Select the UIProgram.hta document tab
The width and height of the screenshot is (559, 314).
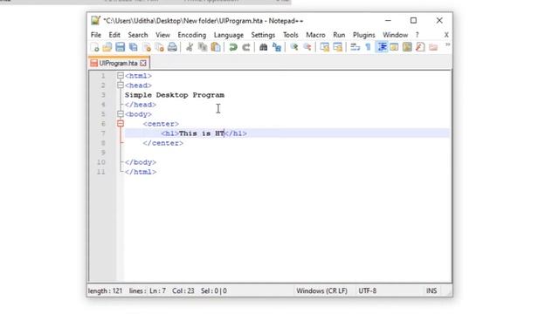(119, 63)
